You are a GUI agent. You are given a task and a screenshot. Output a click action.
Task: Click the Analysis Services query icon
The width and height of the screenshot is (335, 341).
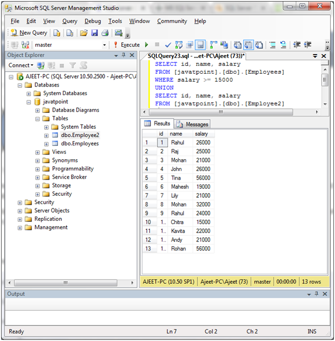70,33
